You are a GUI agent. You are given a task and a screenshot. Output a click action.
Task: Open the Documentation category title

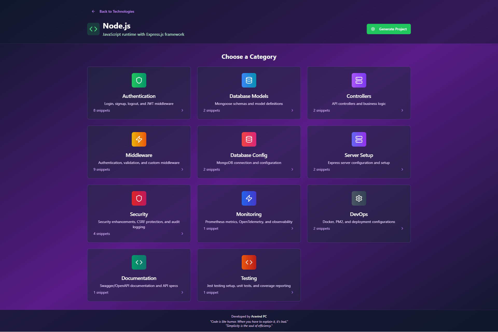(x=139, y=278)
